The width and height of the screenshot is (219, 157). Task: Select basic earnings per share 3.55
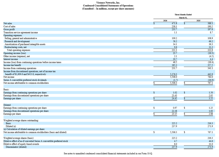(211, 99)
